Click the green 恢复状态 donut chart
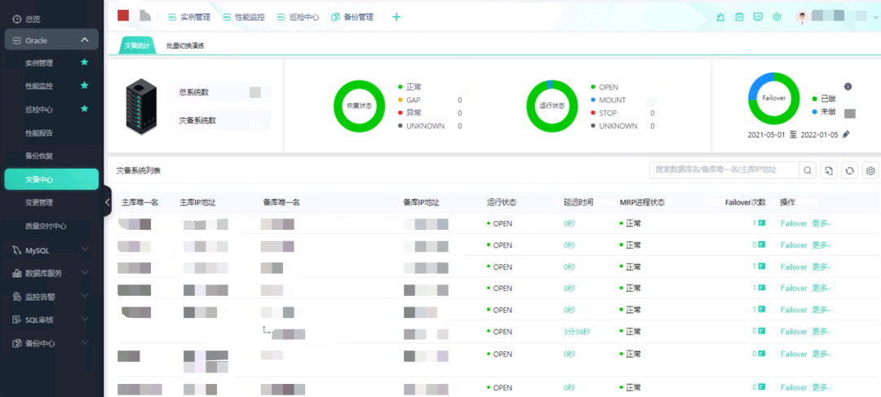 point(359,106)
